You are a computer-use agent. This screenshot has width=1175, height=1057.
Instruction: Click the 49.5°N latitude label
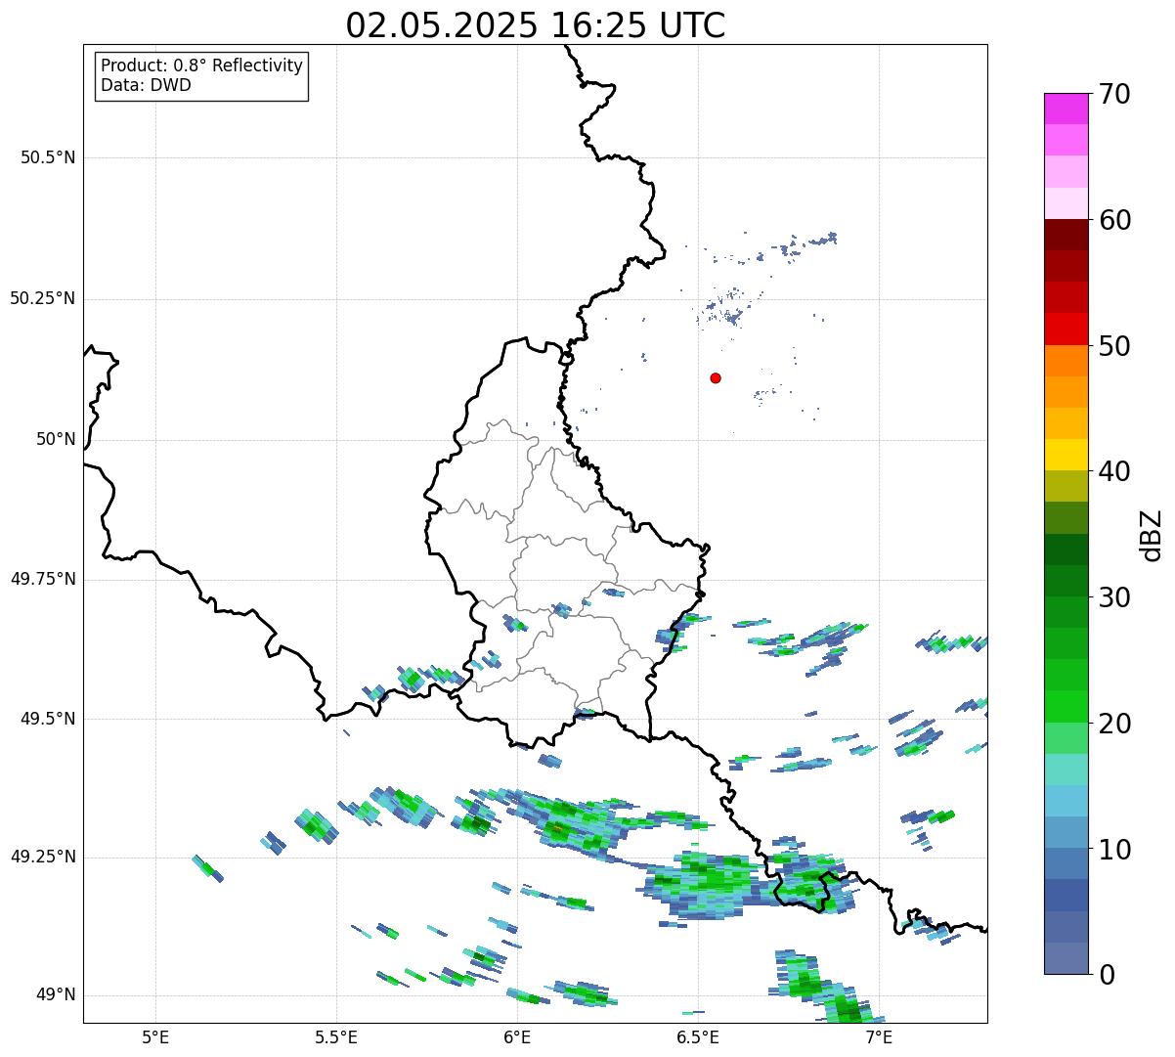(x=48, y=719)
